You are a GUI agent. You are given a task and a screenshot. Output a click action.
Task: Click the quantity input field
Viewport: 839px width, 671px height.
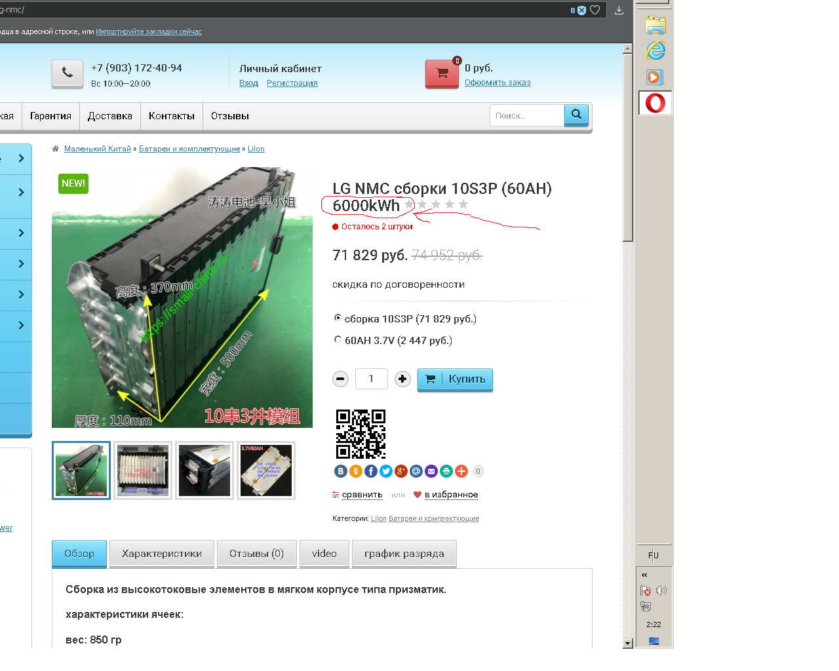pyautogui.click(x=371, y=379)
